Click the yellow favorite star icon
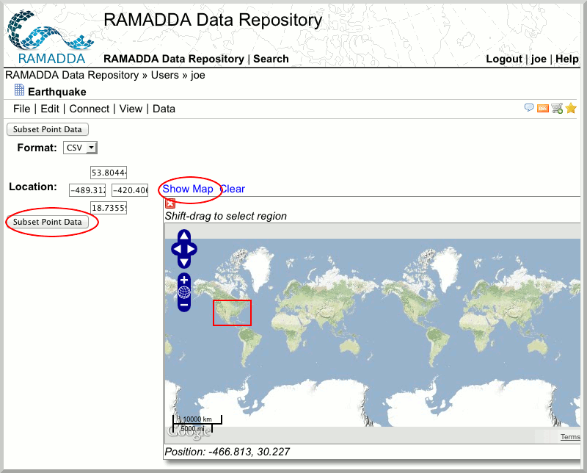 571,109
